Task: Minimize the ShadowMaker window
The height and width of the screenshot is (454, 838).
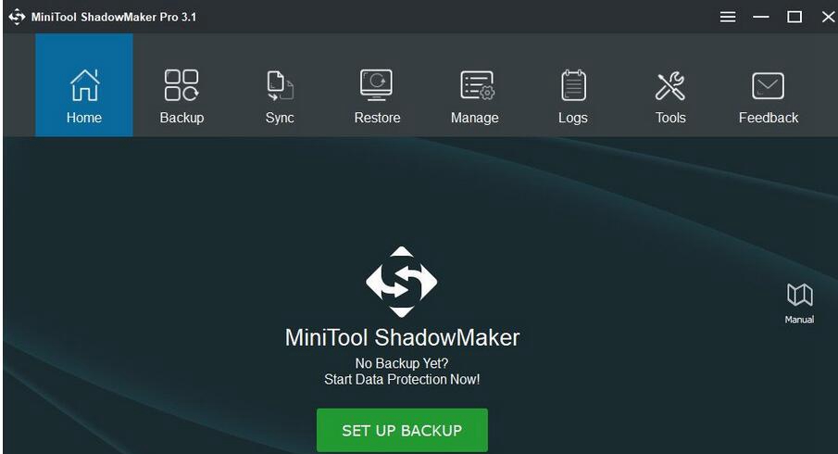Action: click(x=760, y=17)
